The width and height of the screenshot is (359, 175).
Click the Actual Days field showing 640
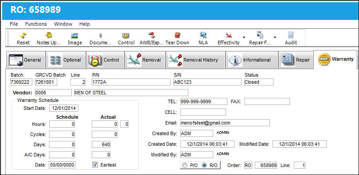tap(101, 144)
